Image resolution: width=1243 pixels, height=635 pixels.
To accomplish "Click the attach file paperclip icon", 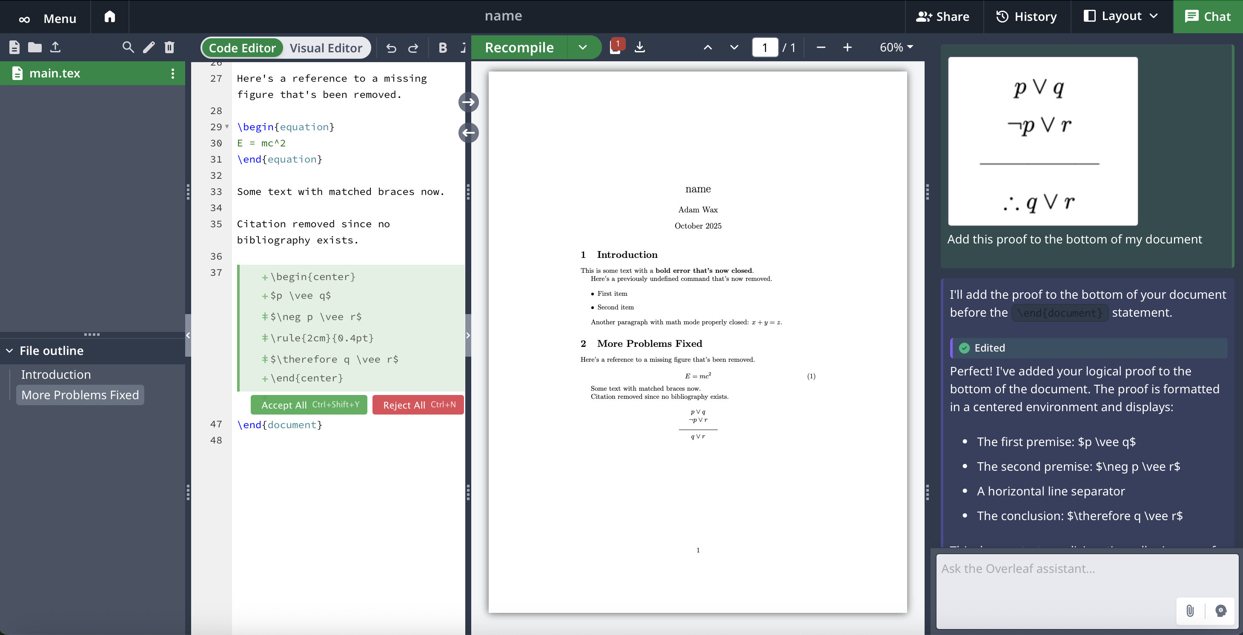I will [x=1190, y=610].
